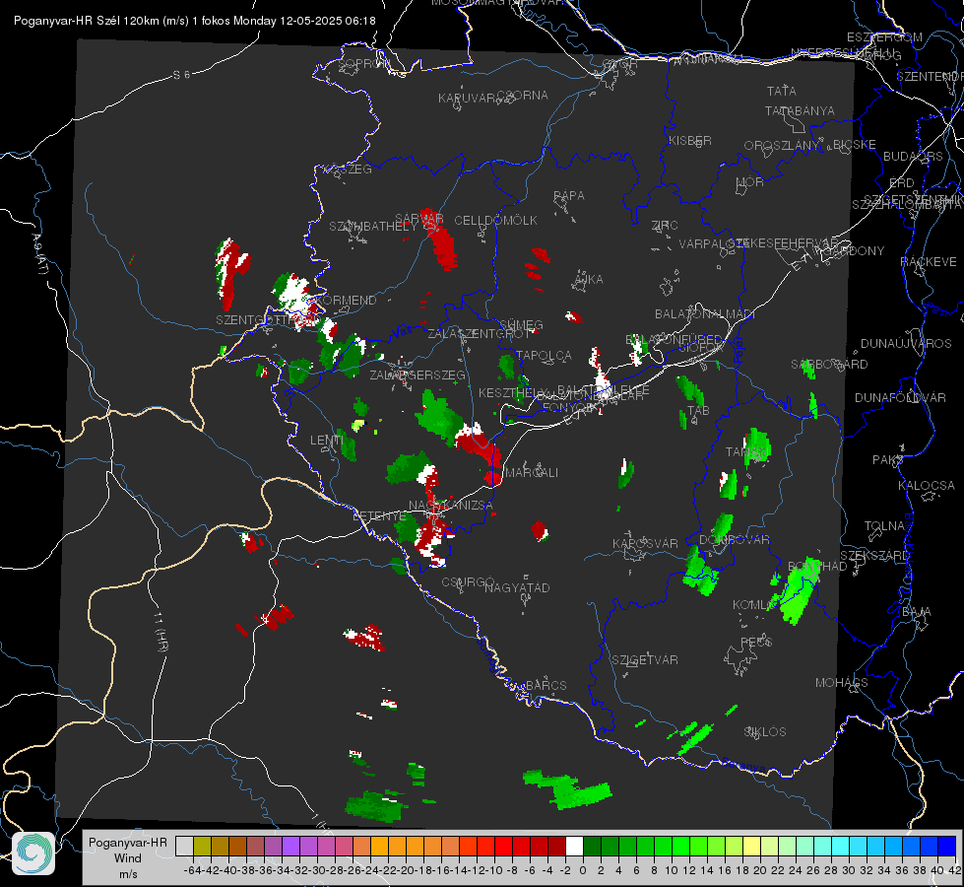Image resolution: width=964 pixels, height=887 pixels.
Task: Select the SÜMEG label
Action: click(521, 325)
